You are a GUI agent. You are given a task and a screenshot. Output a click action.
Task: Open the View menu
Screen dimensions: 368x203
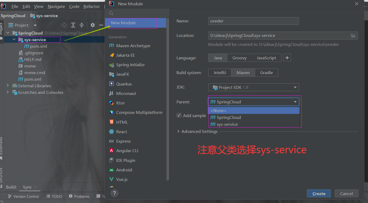click(x=39, y=6)
